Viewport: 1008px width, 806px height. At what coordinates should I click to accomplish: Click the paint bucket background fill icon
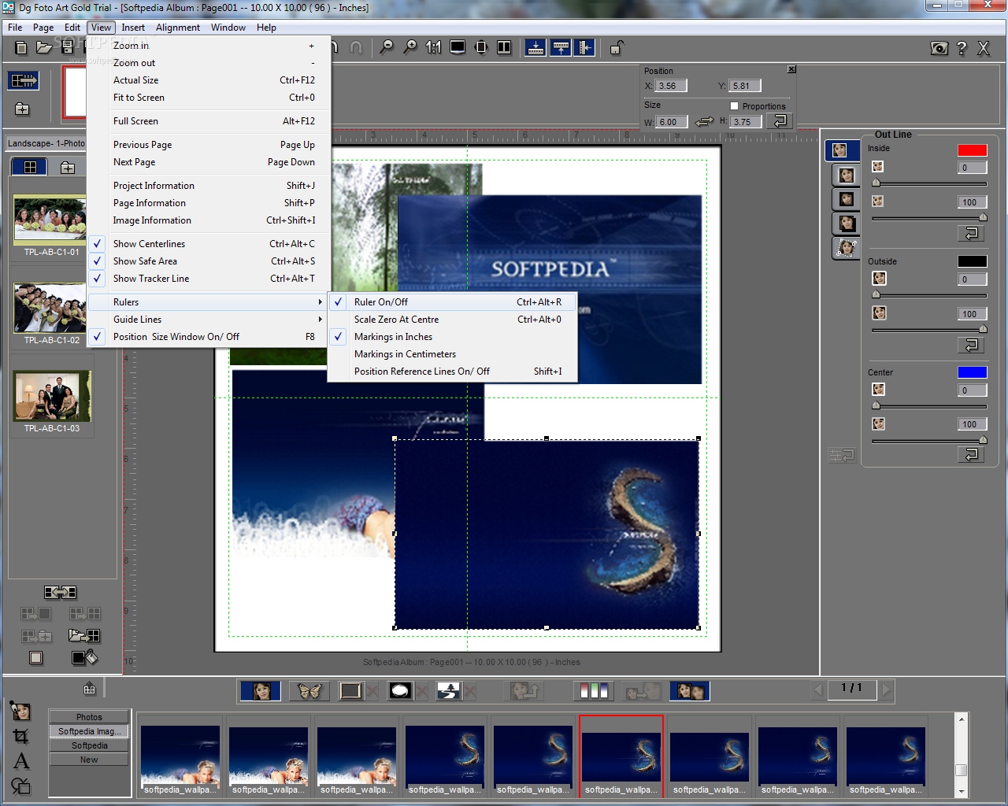84,657
